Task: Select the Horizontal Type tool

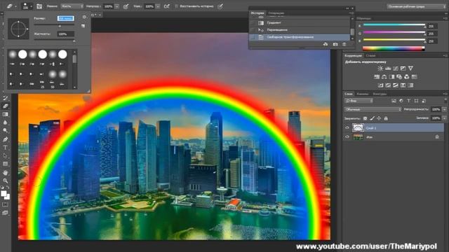Action: [x=5, y=148]
